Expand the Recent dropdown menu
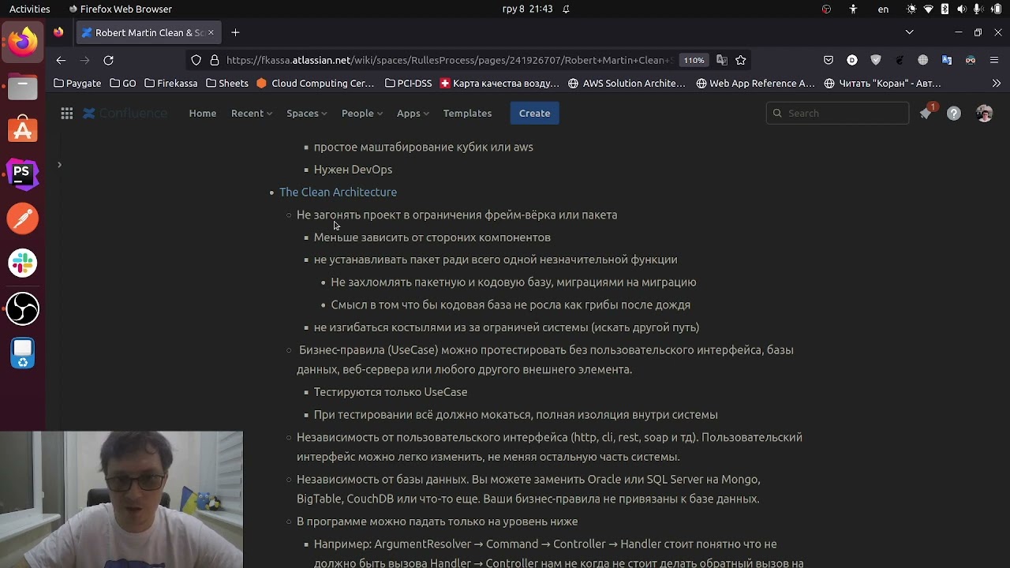 [x=252, y=114]
